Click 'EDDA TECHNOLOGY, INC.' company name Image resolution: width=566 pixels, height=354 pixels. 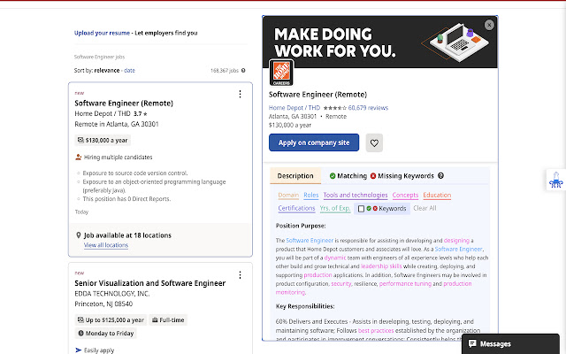click(112, 294)
